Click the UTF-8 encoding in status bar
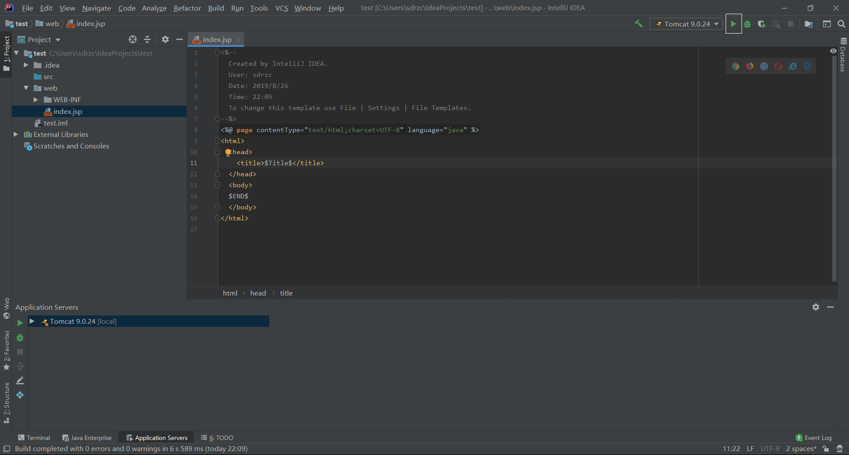The height and width of the screenshot is (455, 849). (x=770, y=449)
